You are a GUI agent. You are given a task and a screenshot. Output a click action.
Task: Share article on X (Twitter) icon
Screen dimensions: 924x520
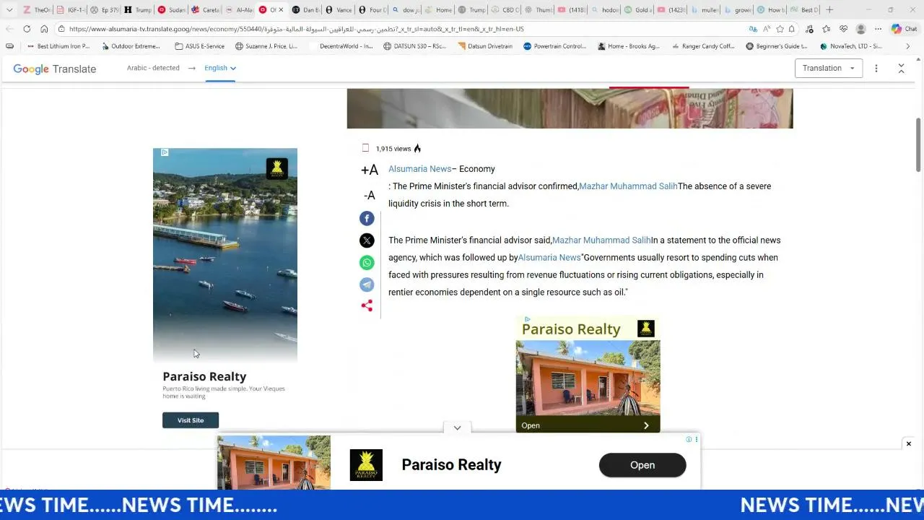pos(367,240)
